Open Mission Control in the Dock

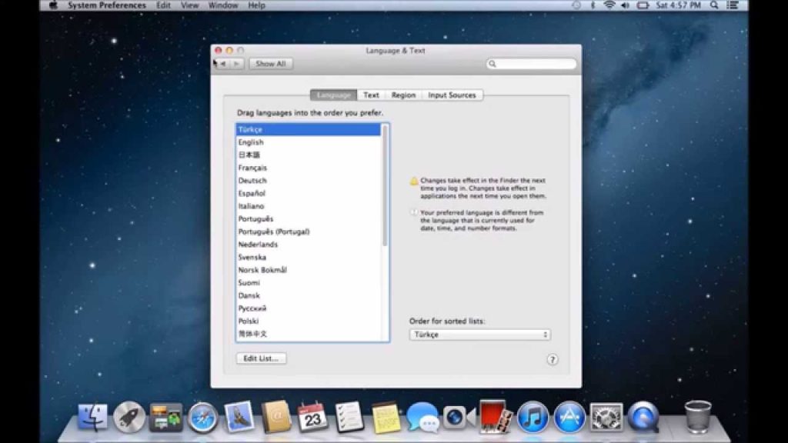pos(166,417)
